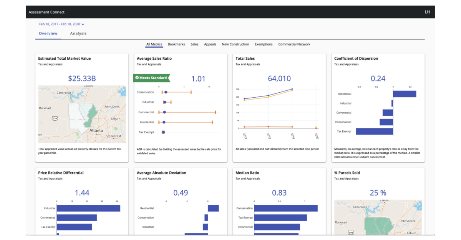This screenshot has height=240, width=461.
Task: Open the New Construction metrics
Action: click(x=235, y=44)
